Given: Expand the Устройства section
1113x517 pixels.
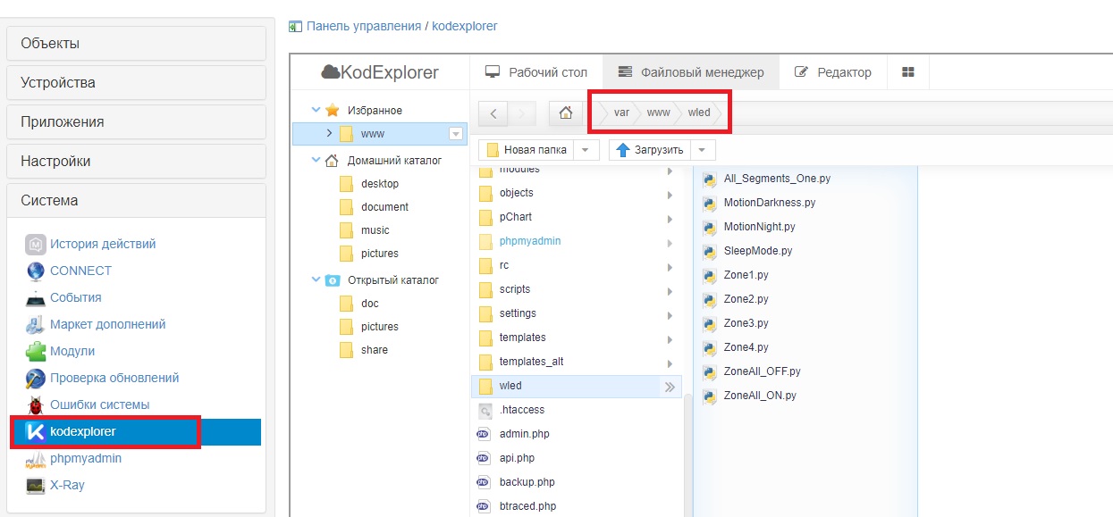Looking at the screenshot, I should 136,82.
